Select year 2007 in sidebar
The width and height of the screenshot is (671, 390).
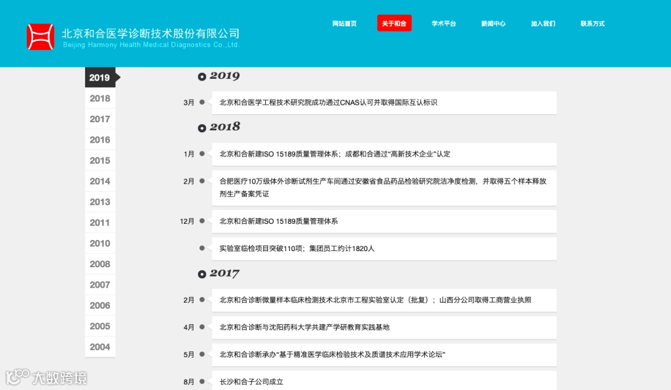100,285
